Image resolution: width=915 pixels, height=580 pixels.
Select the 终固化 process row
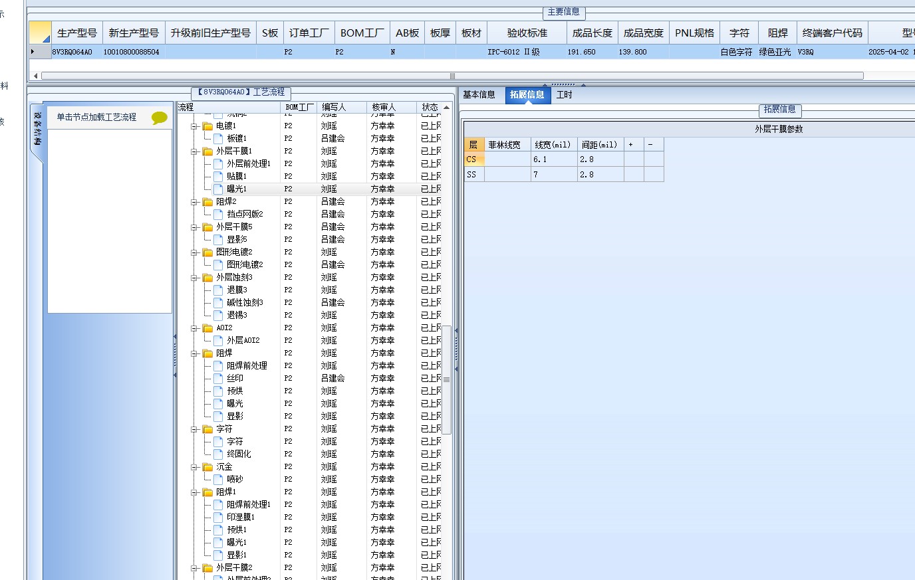309,454
